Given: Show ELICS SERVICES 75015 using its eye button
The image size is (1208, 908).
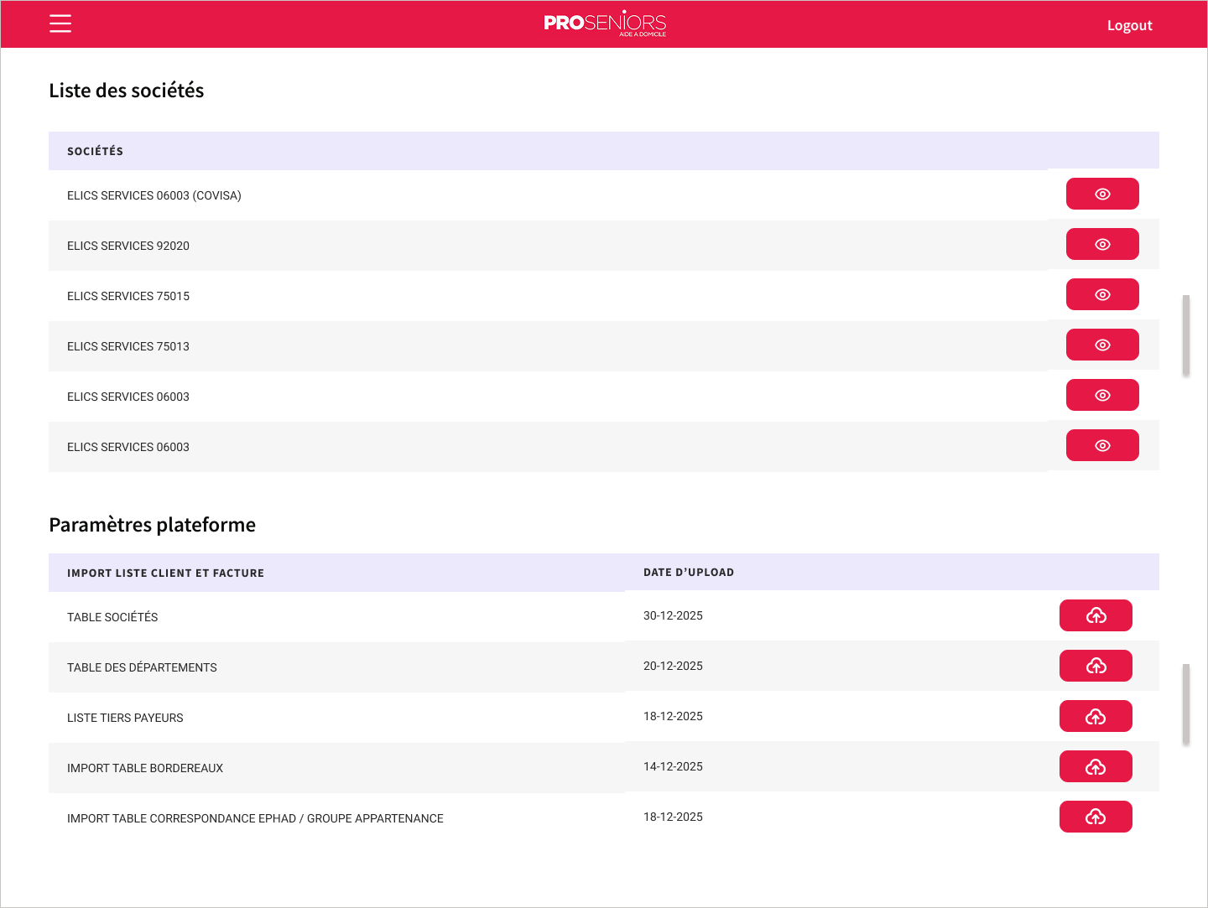Looking at the screenshot, I should (x=1101, y=294).
